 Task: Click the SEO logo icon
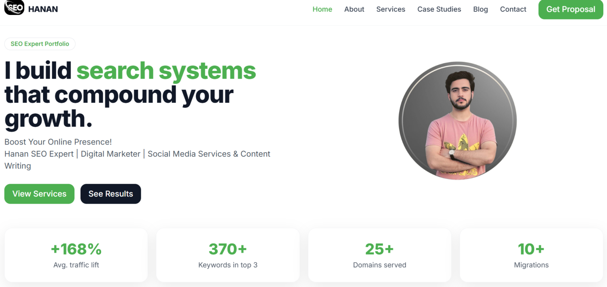14,8
